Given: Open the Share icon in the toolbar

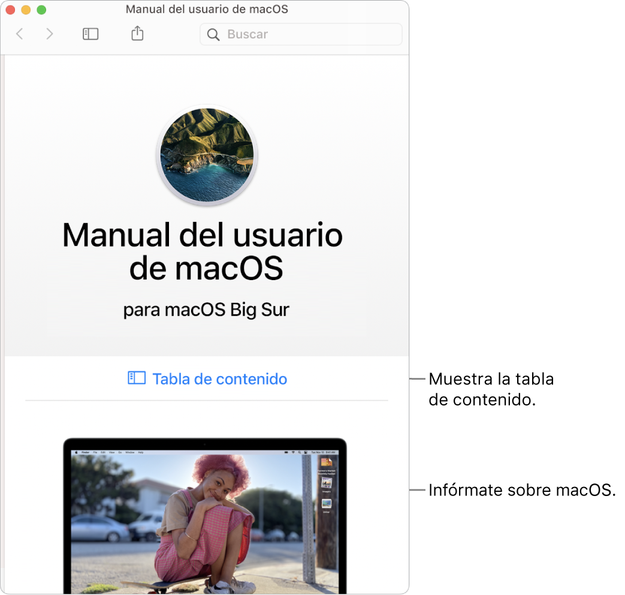Looking at the screenshot, I should click(x=137, y=34).
